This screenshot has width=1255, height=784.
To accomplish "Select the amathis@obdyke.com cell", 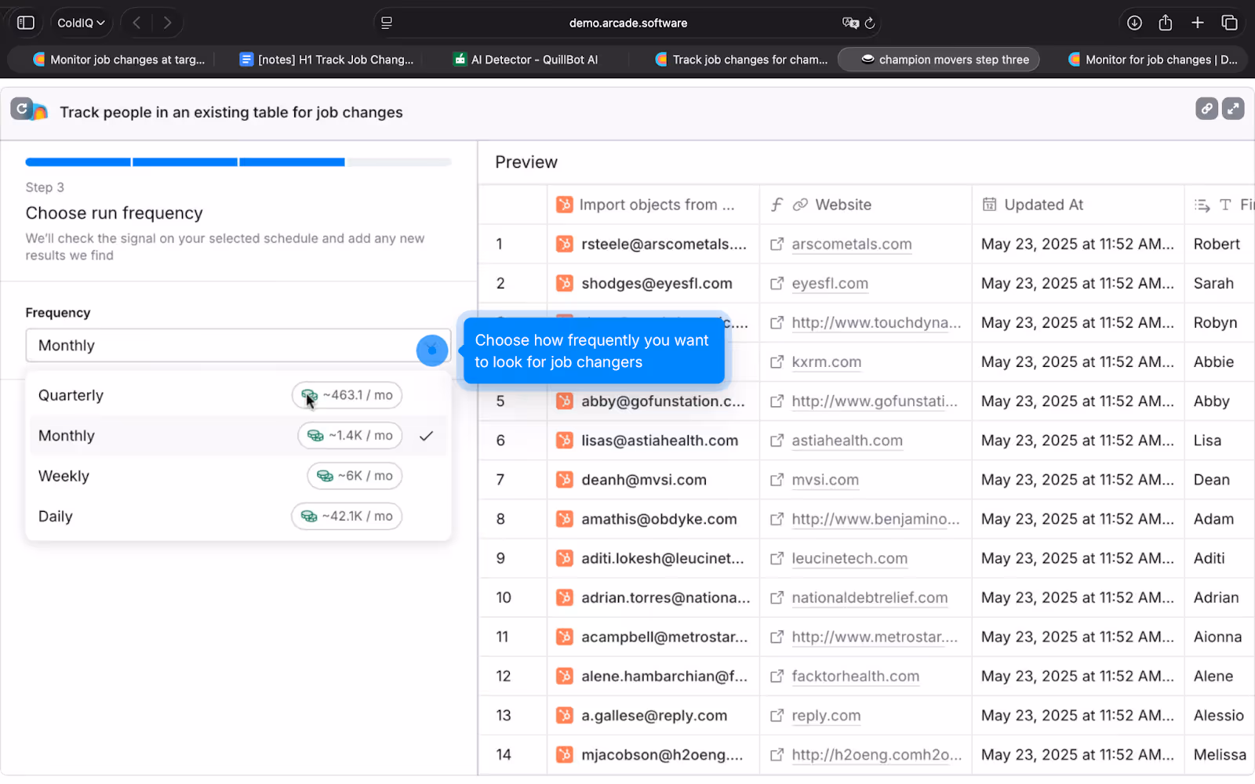I will click(653, 519).
